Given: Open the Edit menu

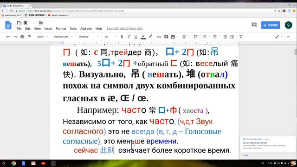Looking at the screenshot, I should pos(28,29).
